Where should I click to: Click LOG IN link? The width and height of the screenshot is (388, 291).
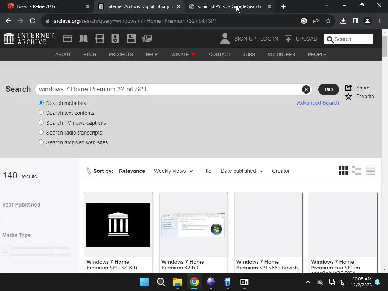coord(269,39)
